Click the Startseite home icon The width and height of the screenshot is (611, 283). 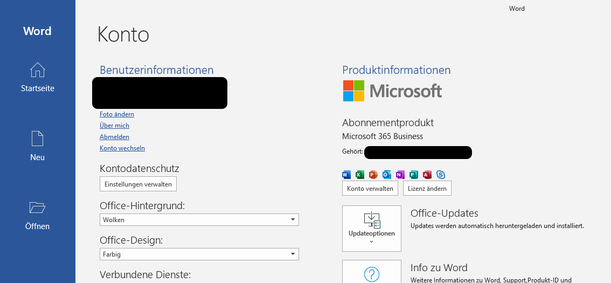[x=37, y=70]
